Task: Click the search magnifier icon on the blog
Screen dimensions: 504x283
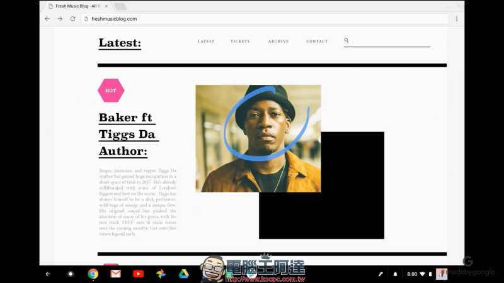Action: click(x=346, y=40)
